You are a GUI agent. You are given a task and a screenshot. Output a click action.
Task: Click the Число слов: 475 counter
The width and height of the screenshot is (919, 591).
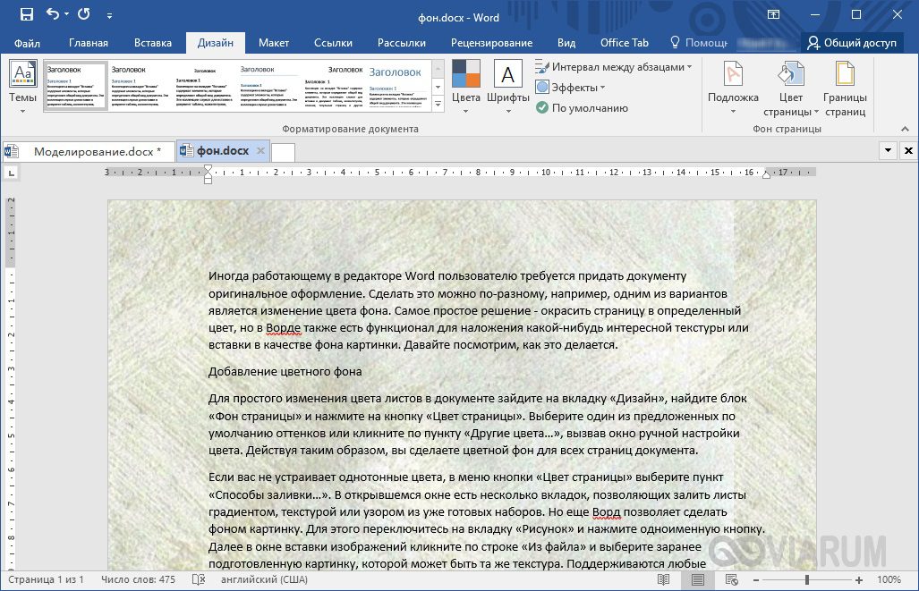click(x=139, y=579)
